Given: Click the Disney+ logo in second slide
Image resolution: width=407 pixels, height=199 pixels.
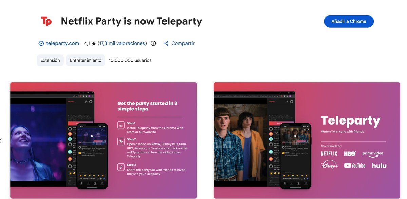Looking at the screenshot, I should point(329,165).
